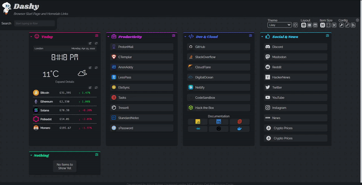Open the yellow JavaScript documentation icon

coord(198,122)
